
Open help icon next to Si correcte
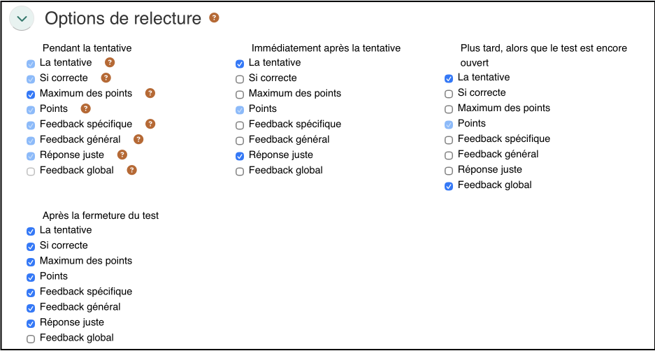(x=106, y=78)
